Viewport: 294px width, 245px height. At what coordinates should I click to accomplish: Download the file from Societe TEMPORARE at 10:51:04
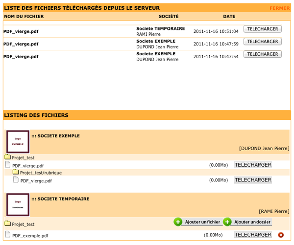pyautogui.click(x=263, y=29)
